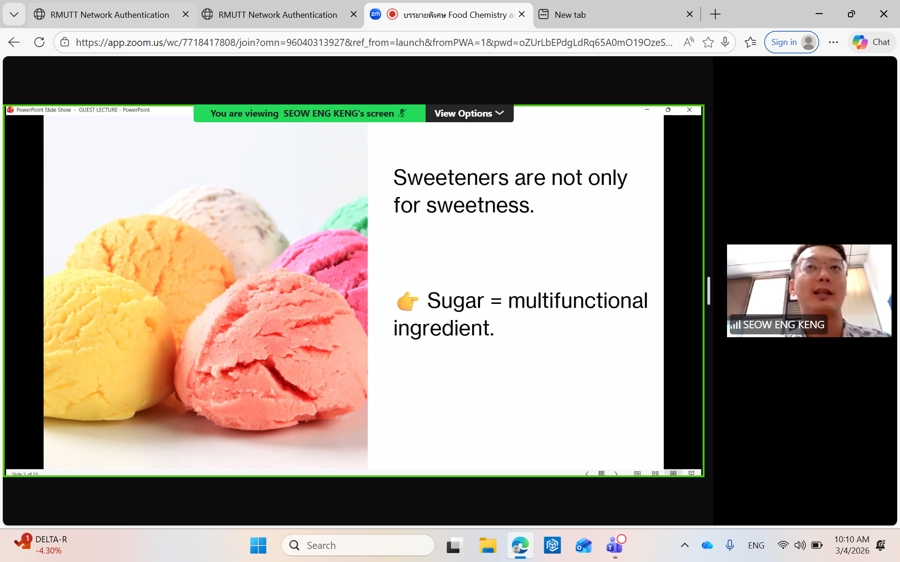Click the browser refresh icon

point(39,42)
